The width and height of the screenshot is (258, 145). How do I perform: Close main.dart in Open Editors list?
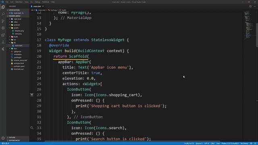[x=10, y=13]
